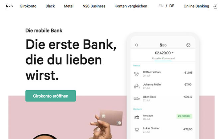Screen dimensions: 222x139
Task: Open the Girokonto menu item
Action: point(28,6)
